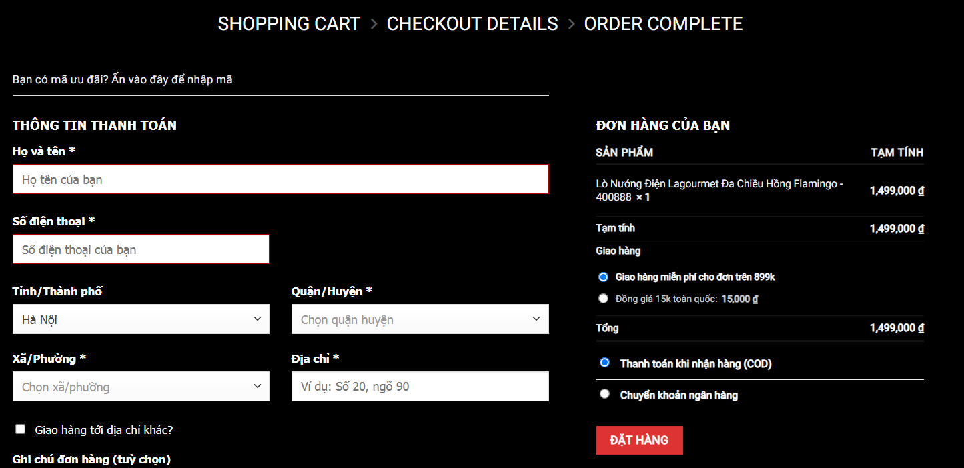Viewport: 964px width, 468px height.
Task: Select Chuyển khoản ngân hàng payment option
Action: click(x=605, y=394)
